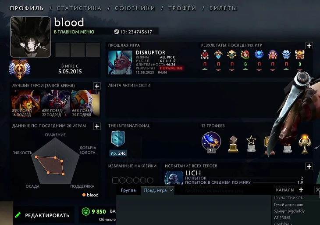Image resolution: width=320 pixels, height=225 pixels.
Task: Click the blood profile avatar image
Action: 31,37
